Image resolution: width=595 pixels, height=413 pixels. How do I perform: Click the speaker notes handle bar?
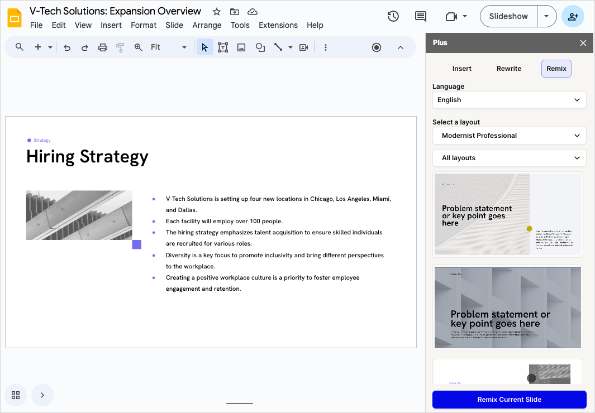(x=240, y=403)
